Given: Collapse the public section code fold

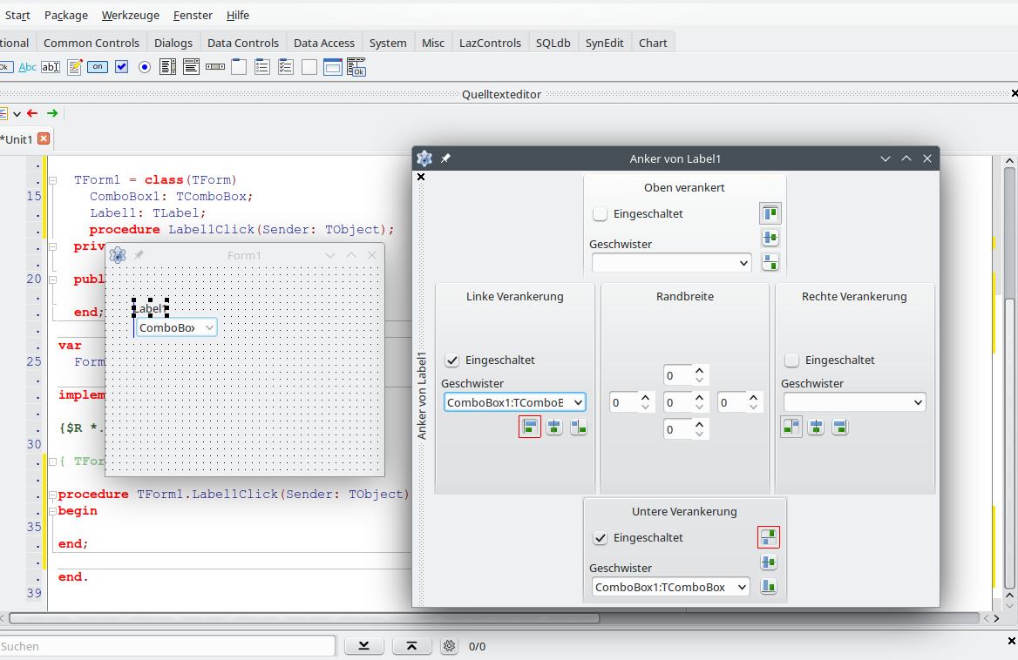Looking at the screenshot, I should click(53, 279).
